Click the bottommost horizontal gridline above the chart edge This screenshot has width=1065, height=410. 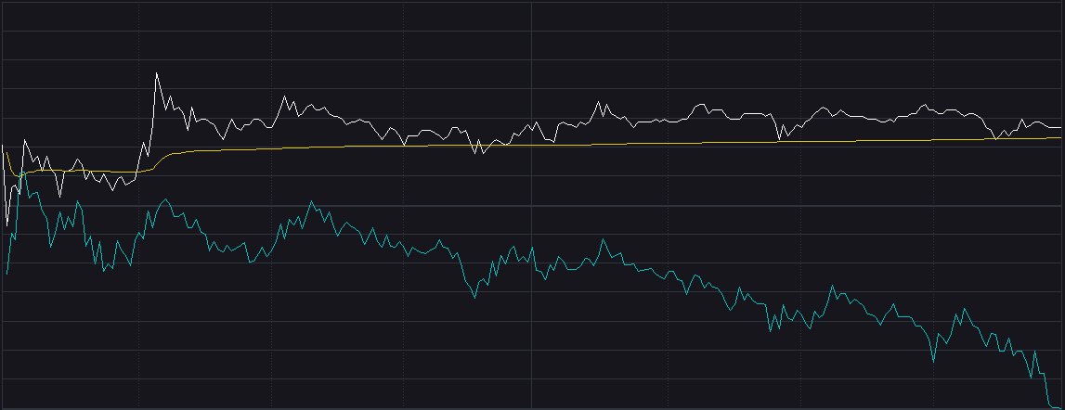click(x=532, y=378)
